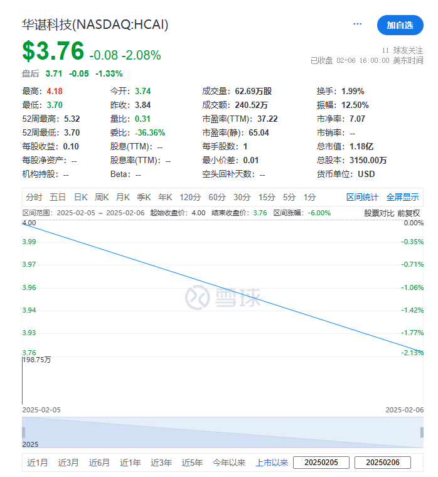
Task: Click the 52周最高 value 5.32
Action: tap(72, 119)
